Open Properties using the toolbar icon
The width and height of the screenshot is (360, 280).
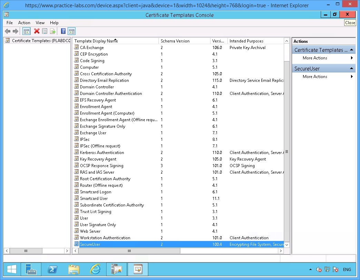coord(44,31)
